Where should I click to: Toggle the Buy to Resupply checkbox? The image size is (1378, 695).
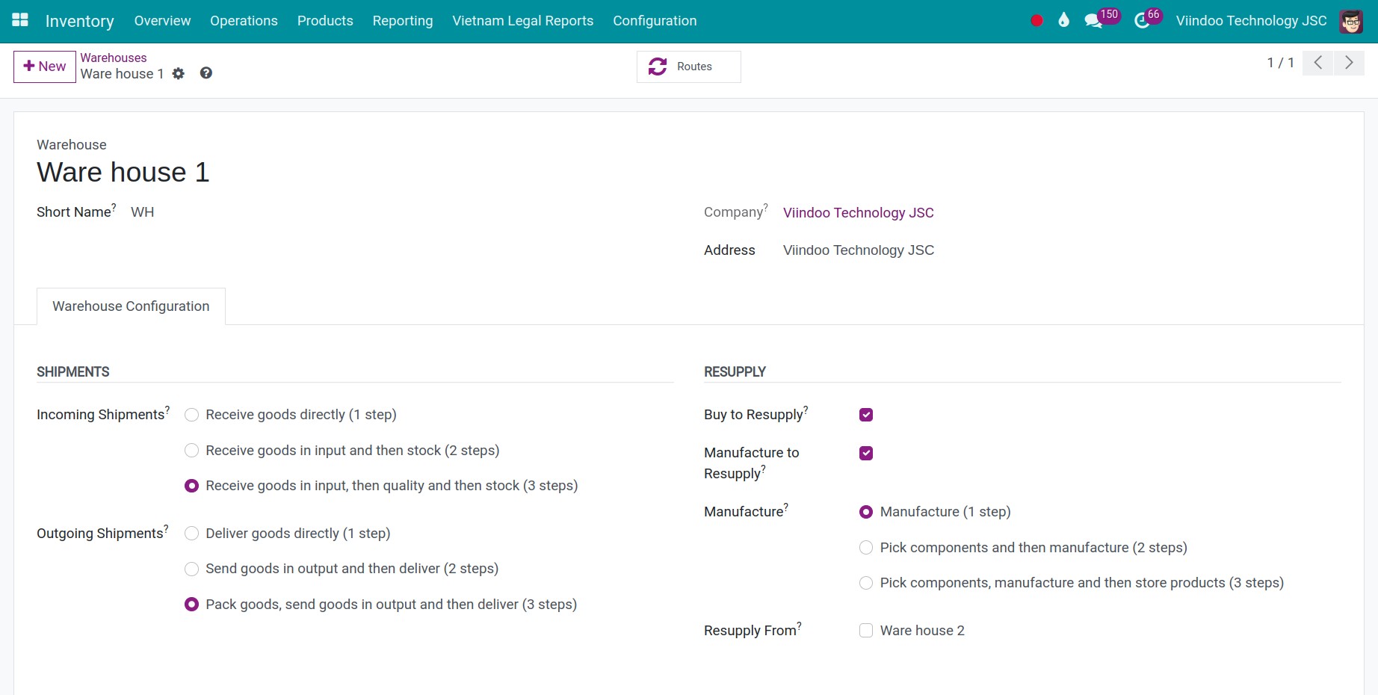point(866,415)
